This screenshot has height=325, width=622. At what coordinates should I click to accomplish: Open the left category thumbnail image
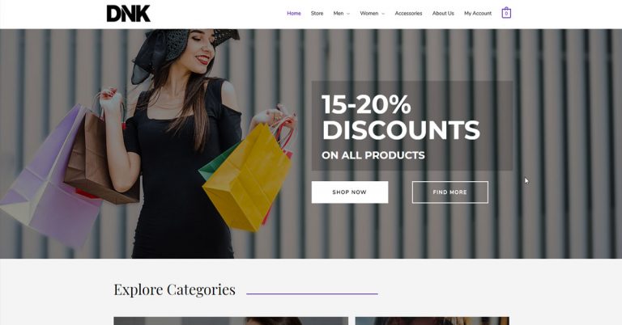pos(231,321)
